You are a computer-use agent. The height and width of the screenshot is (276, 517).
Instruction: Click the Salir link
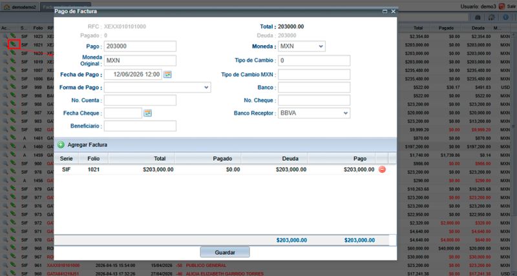(511, 6)
